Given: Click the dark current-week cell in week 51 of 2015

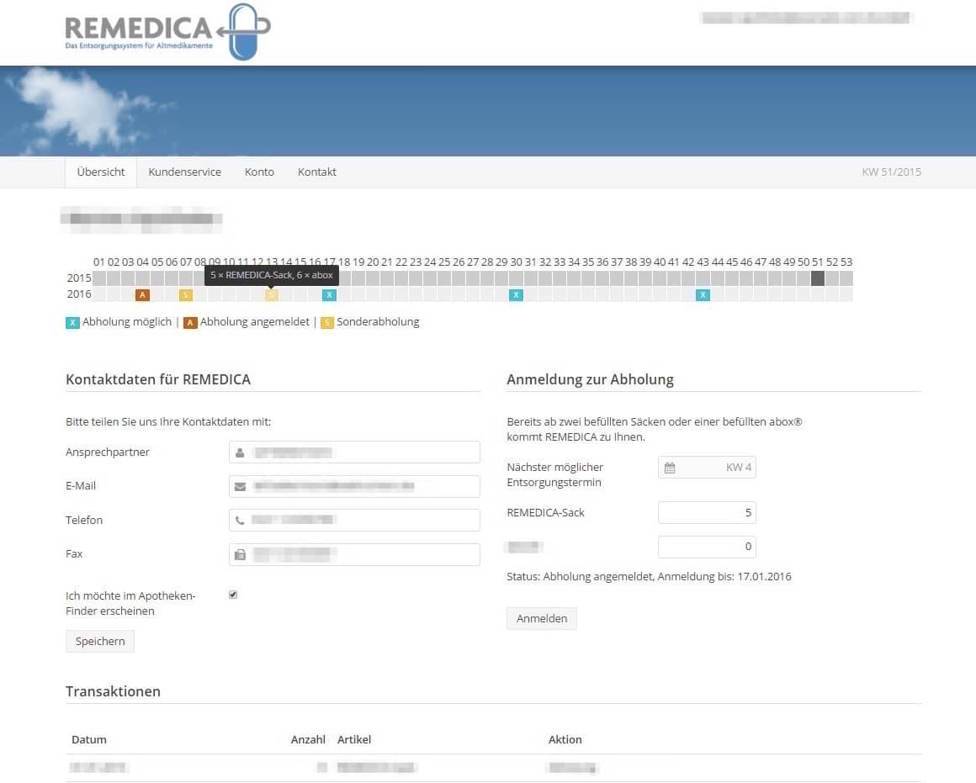Looking at the screenshot, I should [818, 278].
